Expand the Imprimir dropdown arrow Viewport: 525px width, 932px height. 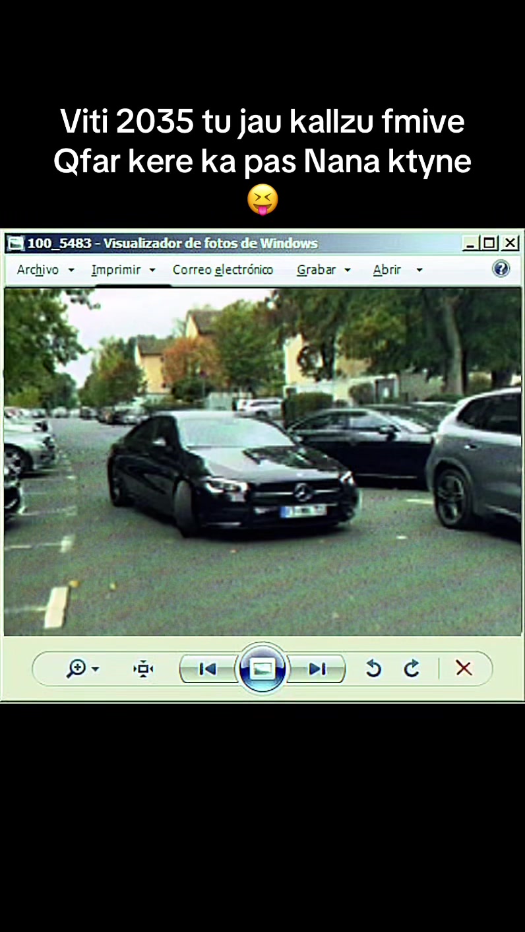coord(152,271)
